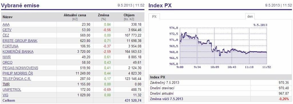This screenshot has width=293, height=104.
Task: Open the NWR stock link
Action: tap(7, 57)
